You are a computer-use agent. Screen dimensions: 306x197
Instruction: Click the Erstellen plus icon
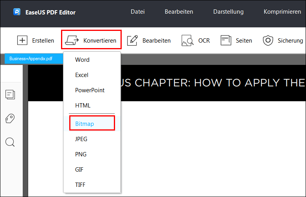(x=22, y=40)
